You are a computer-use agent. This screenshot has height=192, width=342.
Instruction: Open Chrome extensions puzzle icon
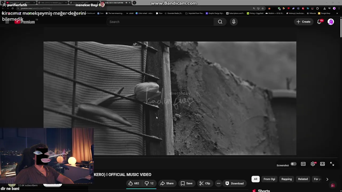point(317,9)
